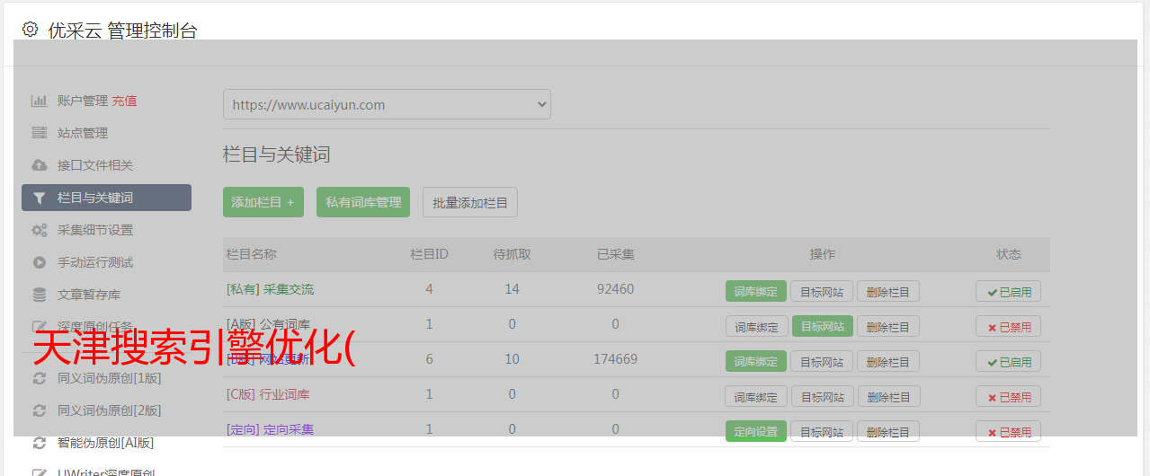
Task: Open 手动运行测试 page
Action: click(x=95, y=262)
